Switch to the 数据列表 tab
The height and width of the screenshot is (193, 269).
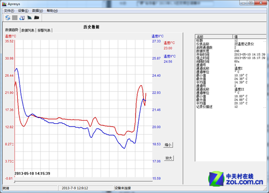(x=28, y=31)
